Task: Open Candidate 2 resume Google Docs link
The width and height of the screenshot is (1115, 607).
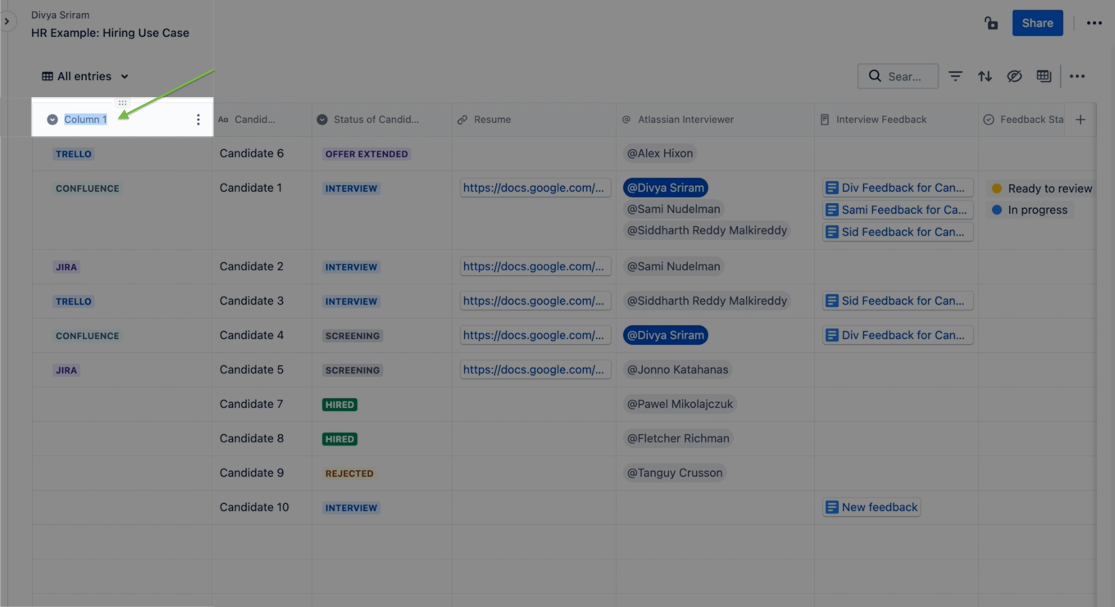Action: 535,266
